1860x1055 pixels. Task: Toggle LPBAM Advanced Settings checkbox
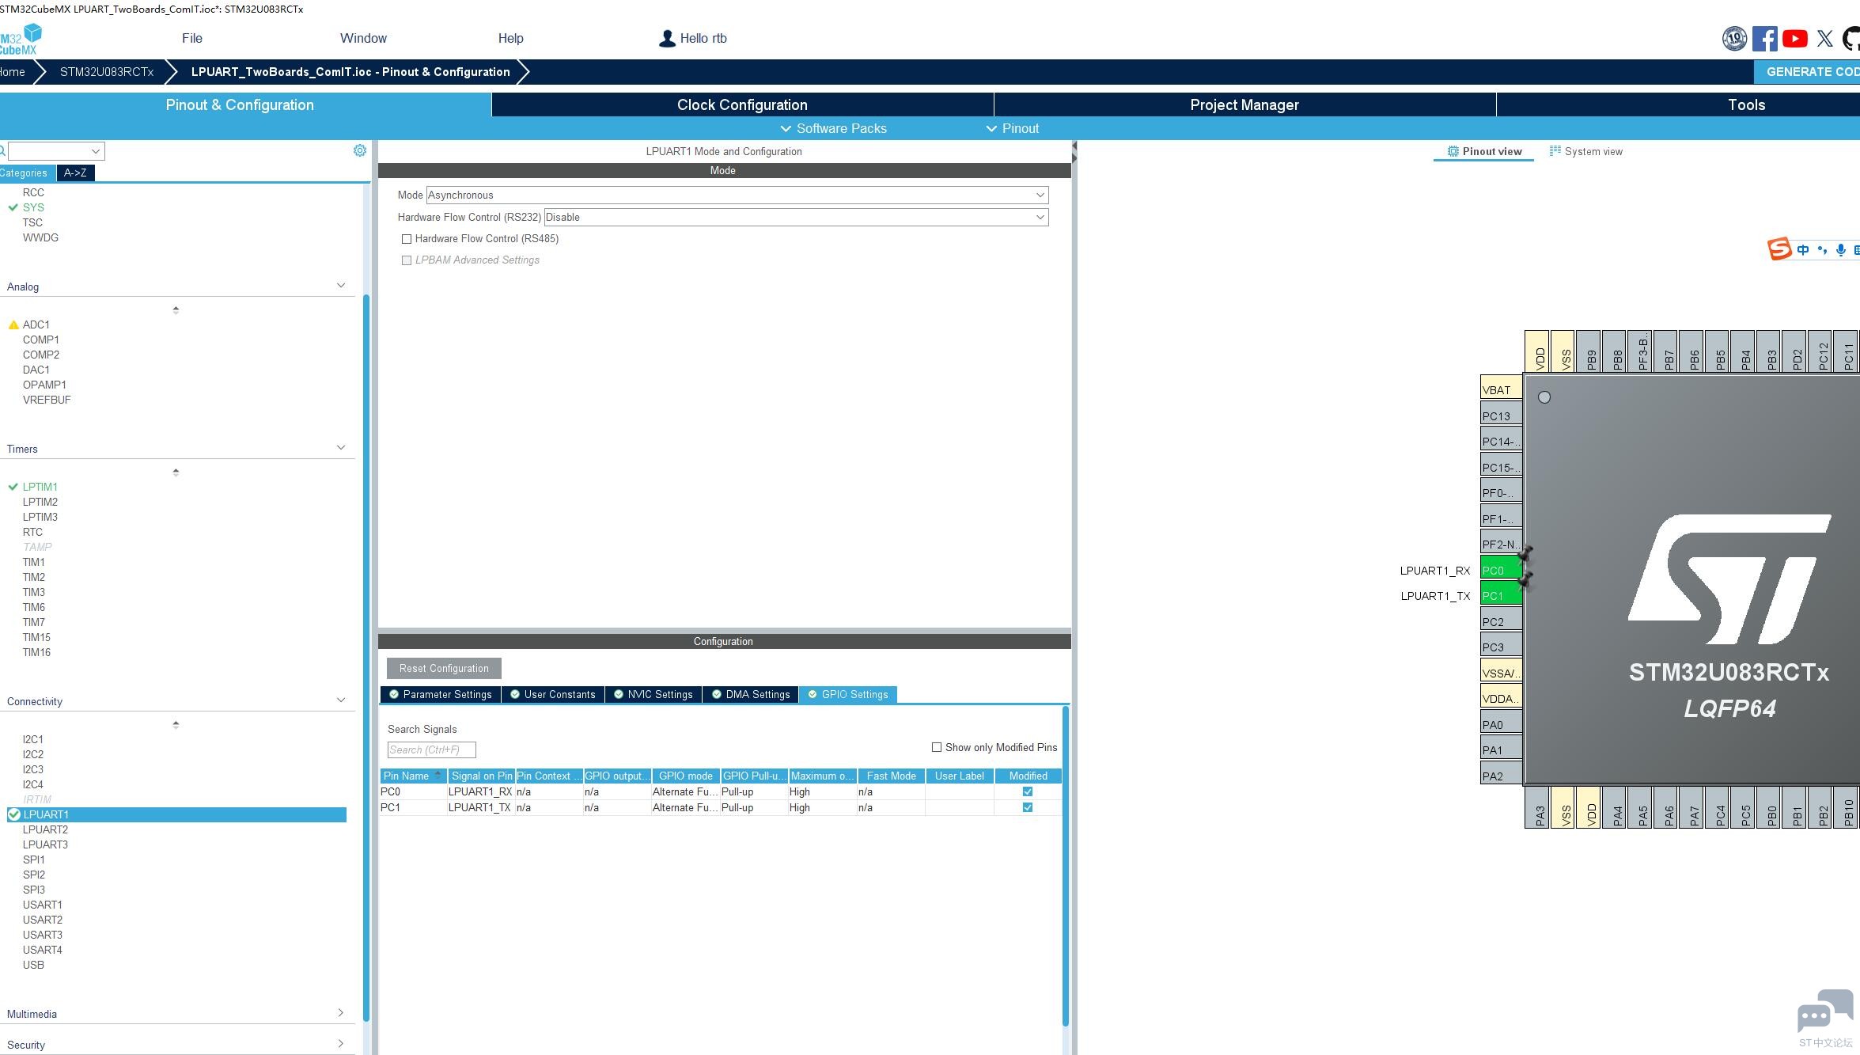[x=407, y=260]
